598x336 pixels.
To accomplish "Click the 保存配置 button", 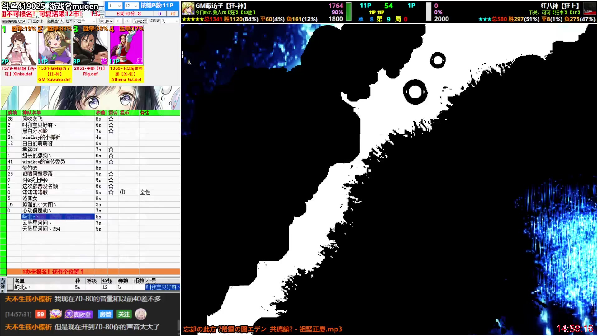I will (140, 21).
